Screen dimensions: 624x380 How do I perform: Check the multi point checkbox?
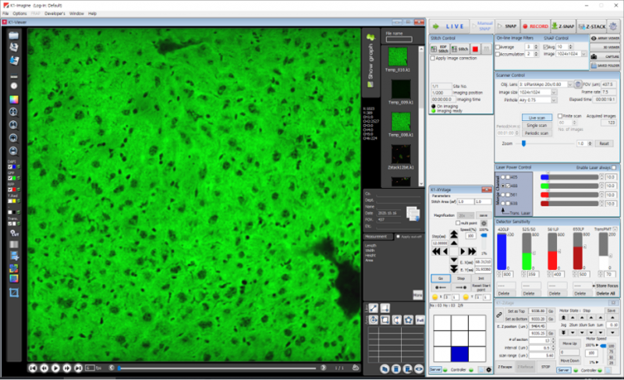click(x=458, y=223)
